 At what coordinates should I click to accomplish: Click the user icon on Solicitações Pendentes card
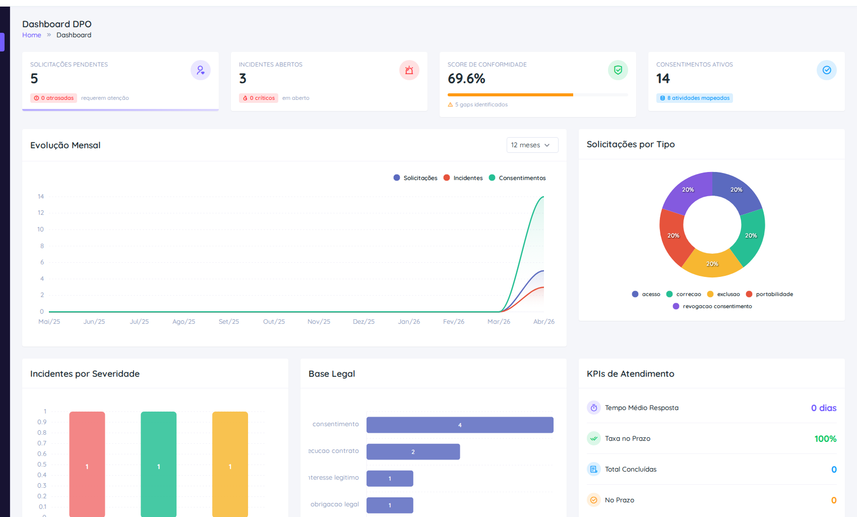pyautogui.click(x=201, y=70)
